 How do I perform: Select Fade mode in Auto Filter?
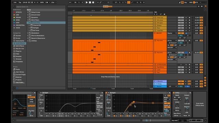[31, 99]
